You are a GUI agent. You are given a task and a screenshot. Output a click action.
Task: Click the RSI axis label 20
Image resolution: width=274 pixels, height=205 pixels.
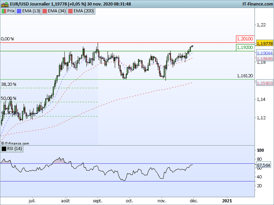pyautogui.click(x=259, y=186)
